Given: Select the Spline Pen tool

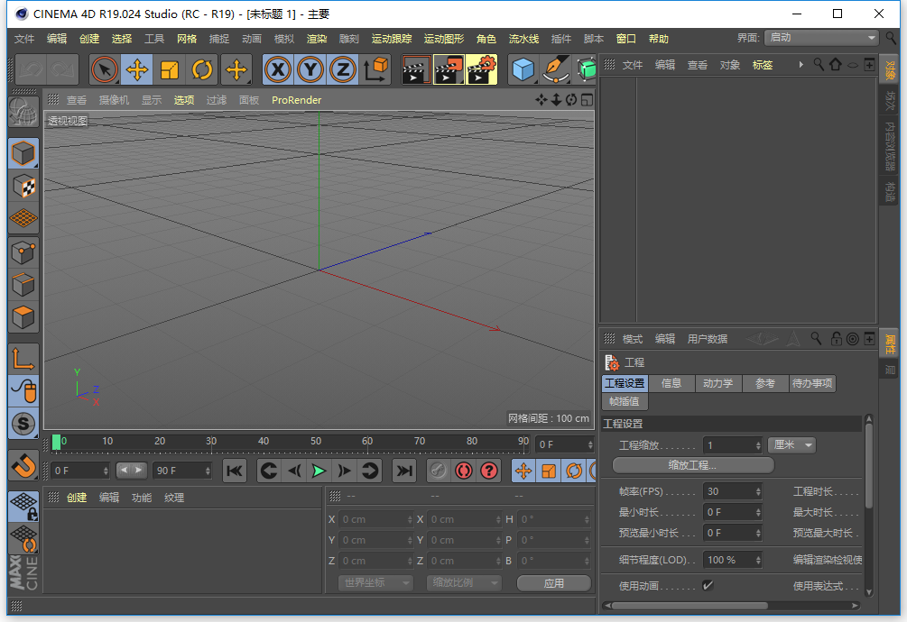Looking at the screenshot, I should [556, 70].
